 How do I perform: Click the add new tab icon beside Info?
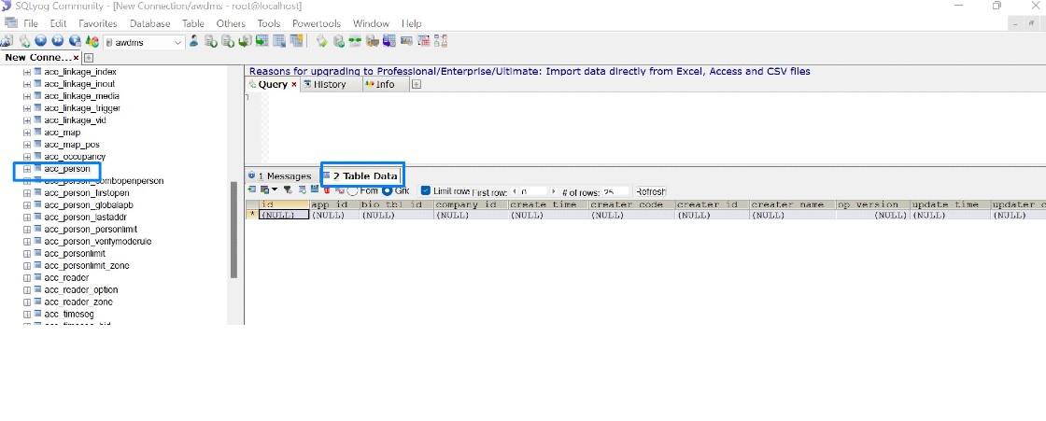(x=417, y=84)
